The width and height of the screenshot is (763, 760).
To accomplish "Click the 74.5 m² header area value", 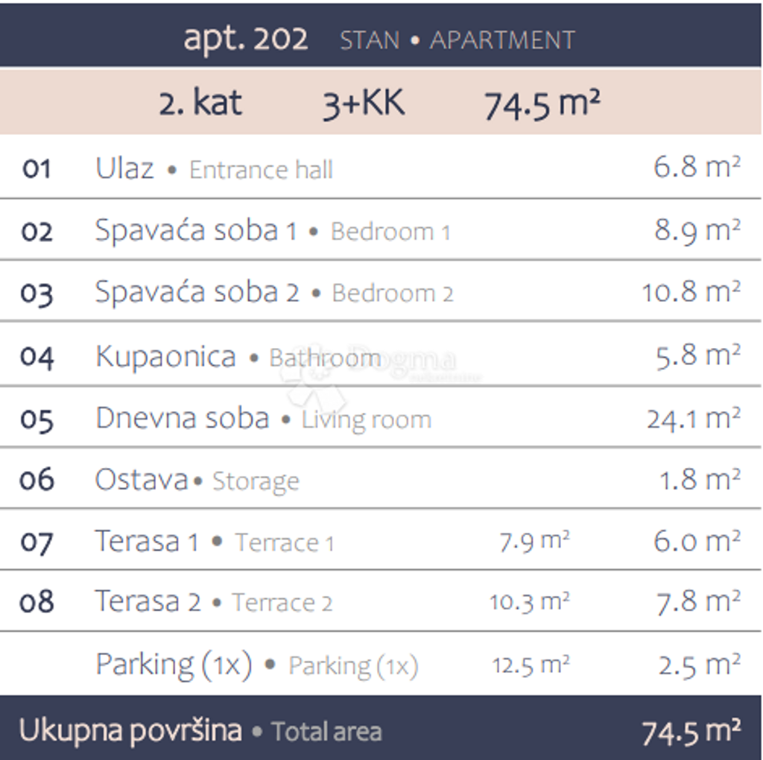I will (542, 104).
